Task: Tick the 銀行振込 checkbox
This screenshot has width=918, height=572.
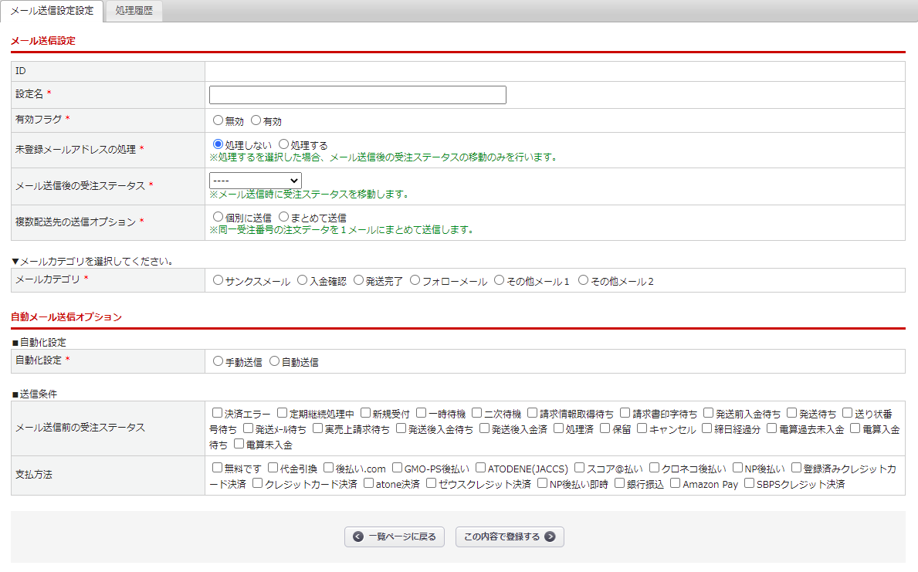Action: 619,483
